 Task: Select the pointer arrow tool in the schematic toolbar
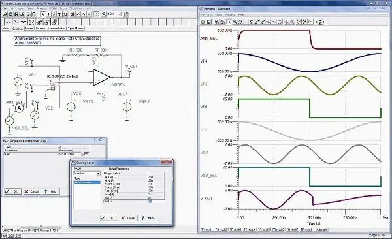click(42, 14)
